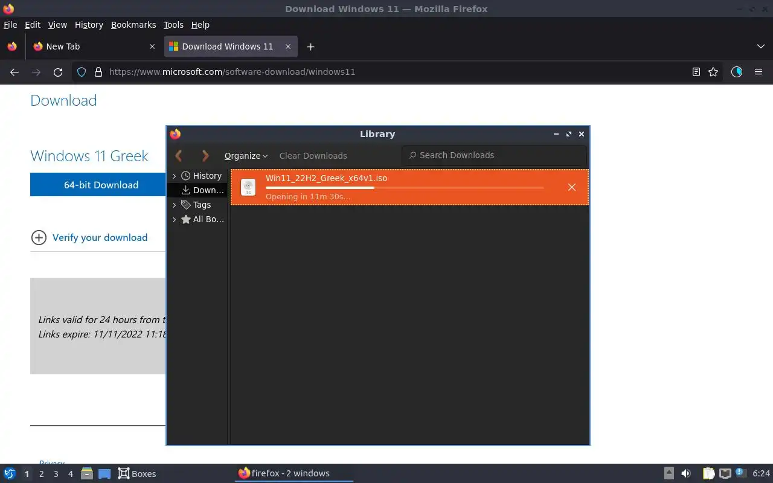This screenshot has height=483, width=773.
Task: Open the Tools menu
Action: [x=173, y=25]
